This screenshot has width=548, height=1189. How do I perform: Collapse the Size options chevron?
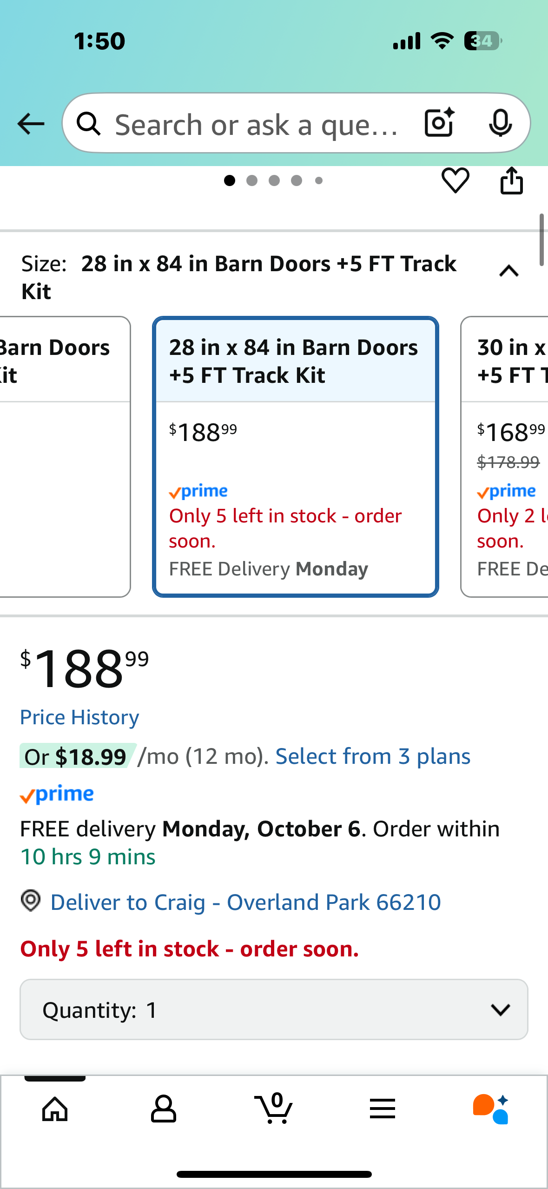509,271
